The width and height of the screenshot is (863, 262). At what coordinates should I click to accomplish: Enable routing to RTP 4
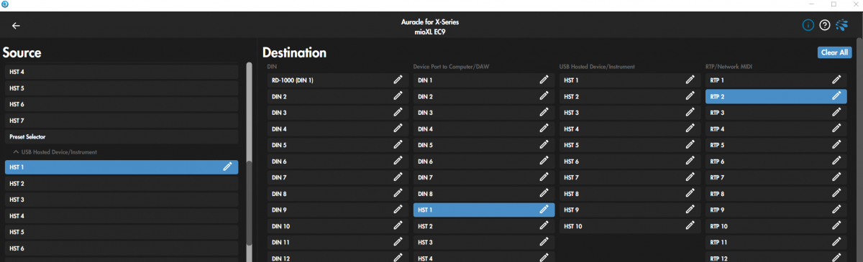[776, 128]
